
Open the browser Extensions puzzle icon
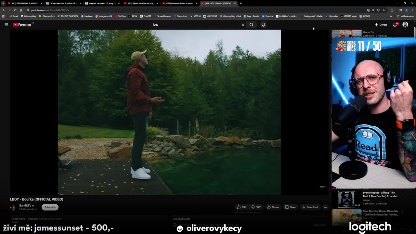click(x=392, y=10)
